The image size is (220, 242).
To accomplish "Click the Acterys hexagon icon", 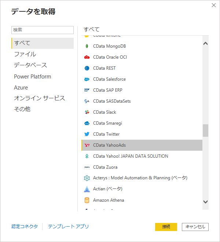I will click(87, 178).
